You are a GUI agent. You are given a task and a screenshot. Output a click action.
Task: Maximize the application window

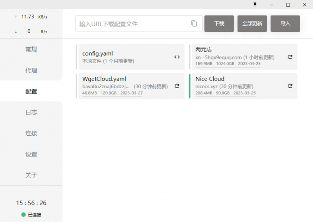point(288,5)
